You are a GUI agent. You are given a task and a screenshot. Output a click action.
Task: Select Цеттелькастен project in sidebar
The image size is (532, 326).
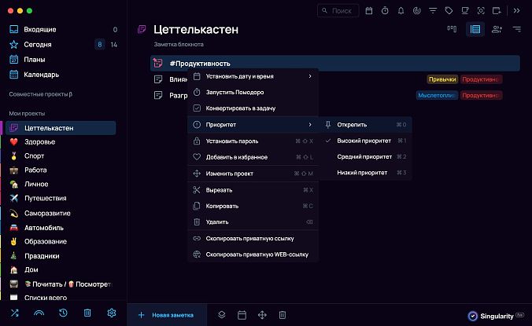click(x=61, y=128)
